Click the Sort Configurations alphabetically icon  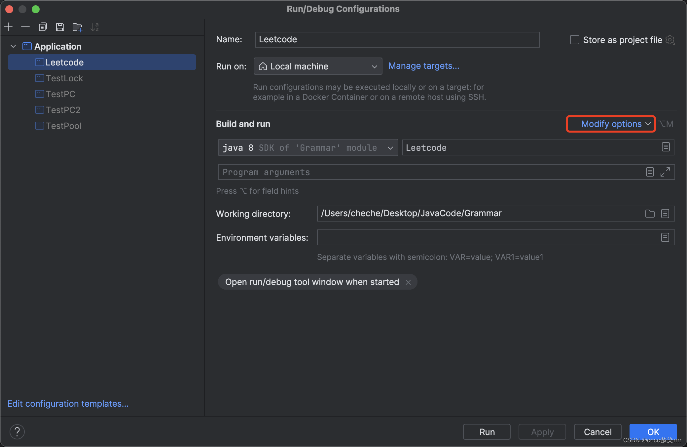[94, 27]
